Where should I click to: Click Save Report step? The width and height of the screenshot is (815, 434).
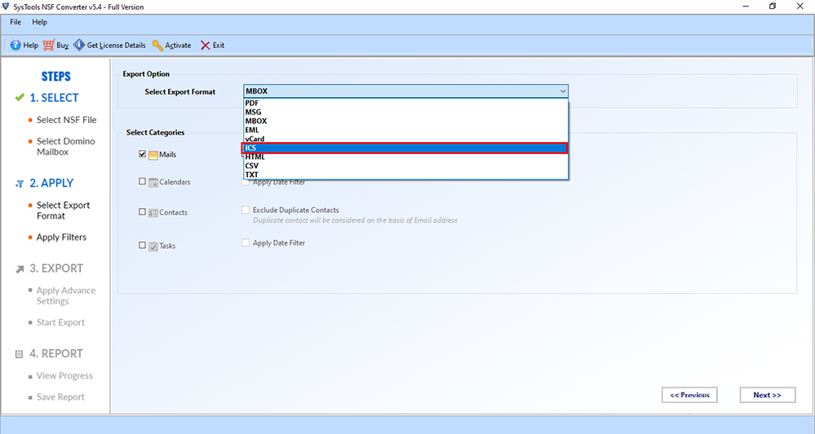pos(60,397)
